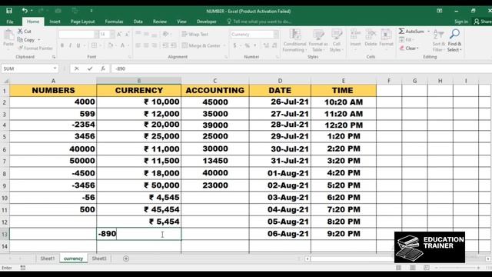Increase font size with the larger A
Viewport: 492px width, 277px height.
(x=119, y=34)
